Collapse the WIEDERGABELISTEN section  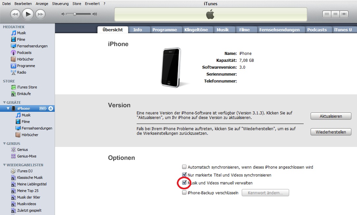click(4, 165)
